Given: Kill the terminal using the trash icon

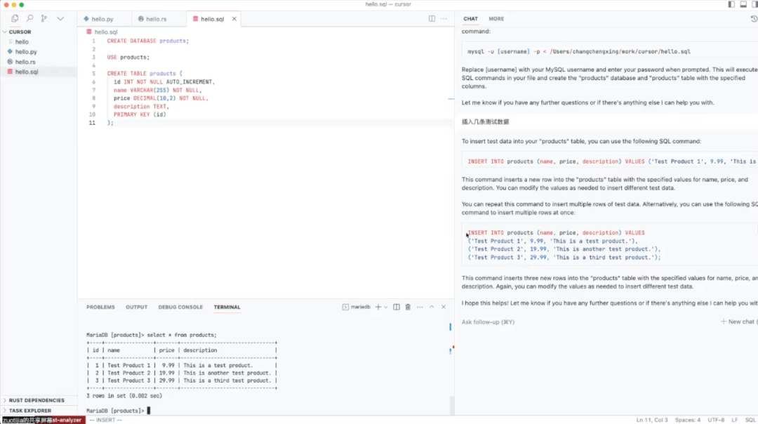Looking at the screenshot, I should [408, 307].
